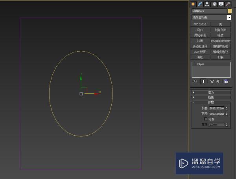The image size is (236, 179).
Task: Apply the 倒角剖面 modifier
Action: pos(220,30)
